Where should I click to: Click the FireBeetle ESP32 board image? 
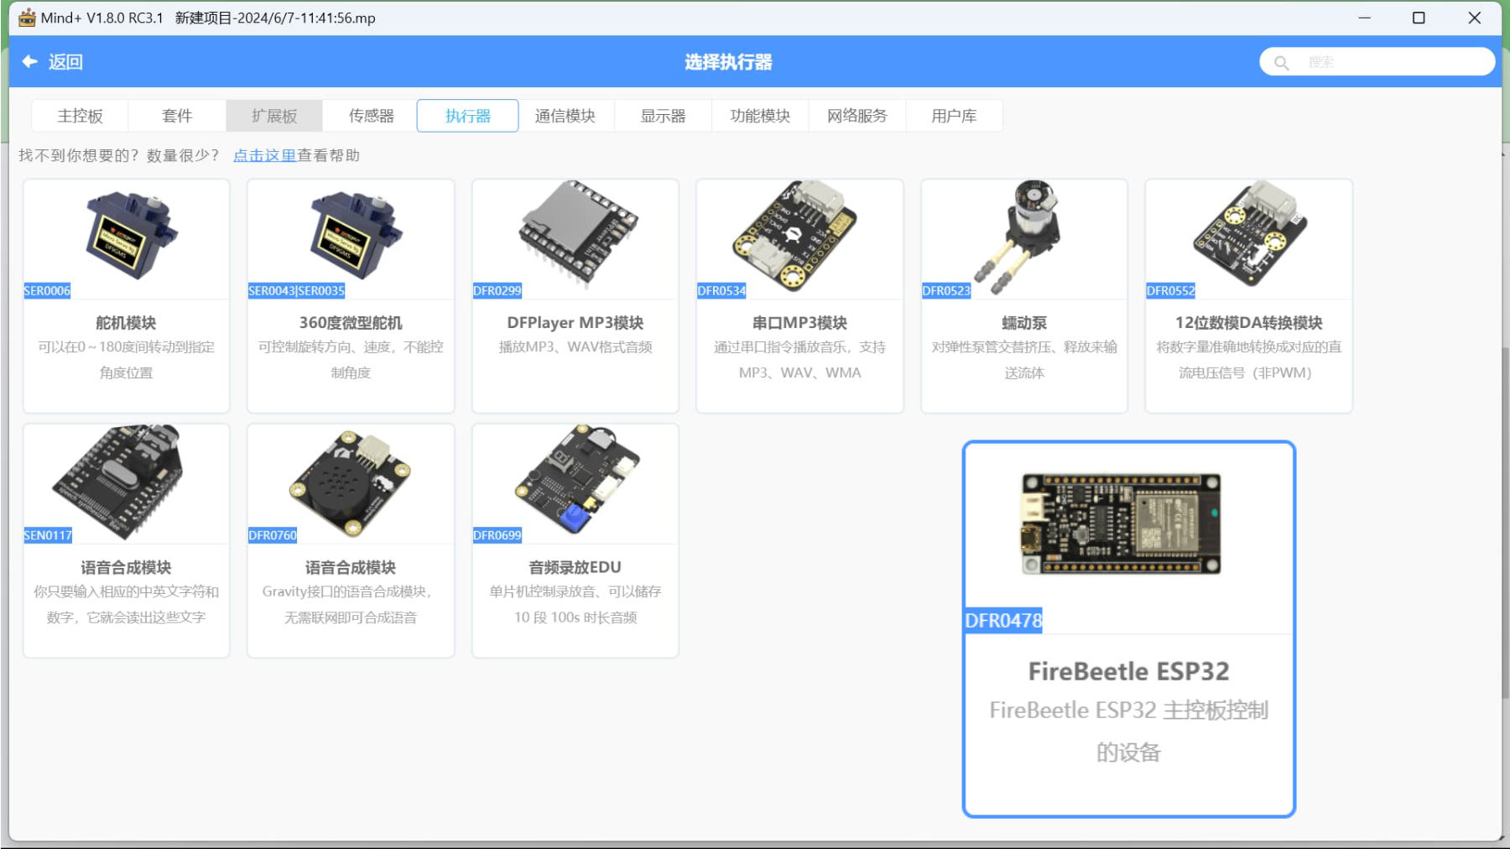(x=1121, y=523)
